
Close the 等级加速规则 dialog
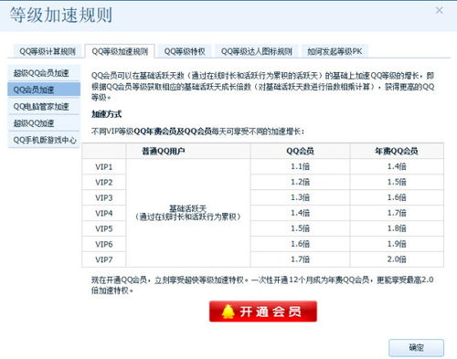coord(439,10)
